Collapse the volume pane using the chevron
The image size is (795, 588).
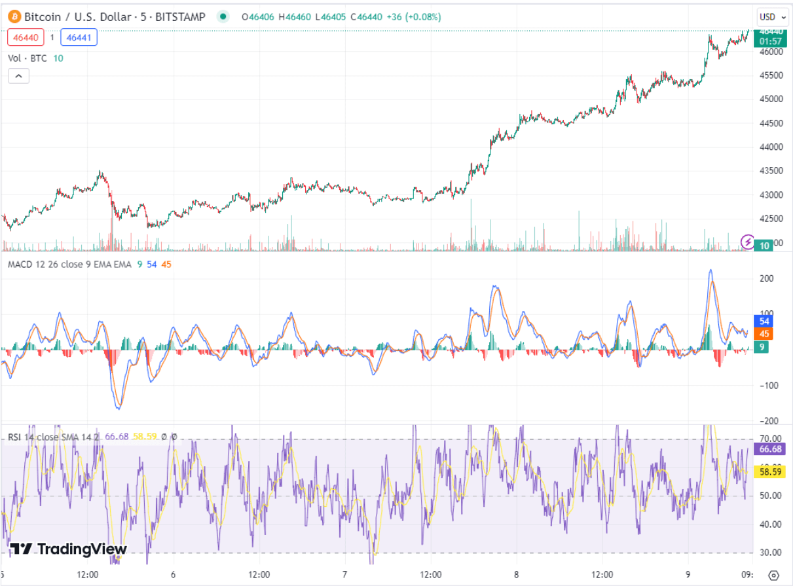click(x=18, y=76)
